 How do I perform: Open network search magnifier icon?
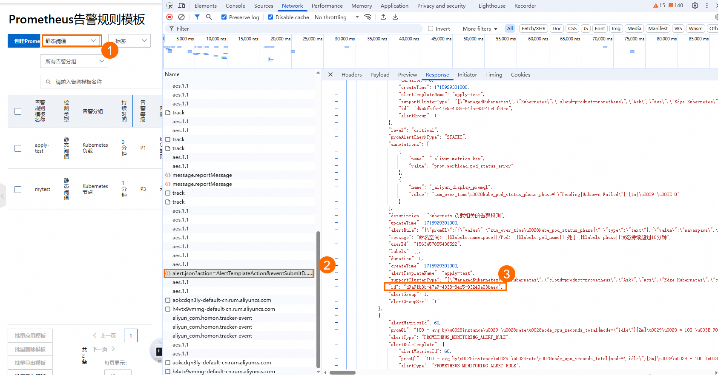[x=209, y=17]
